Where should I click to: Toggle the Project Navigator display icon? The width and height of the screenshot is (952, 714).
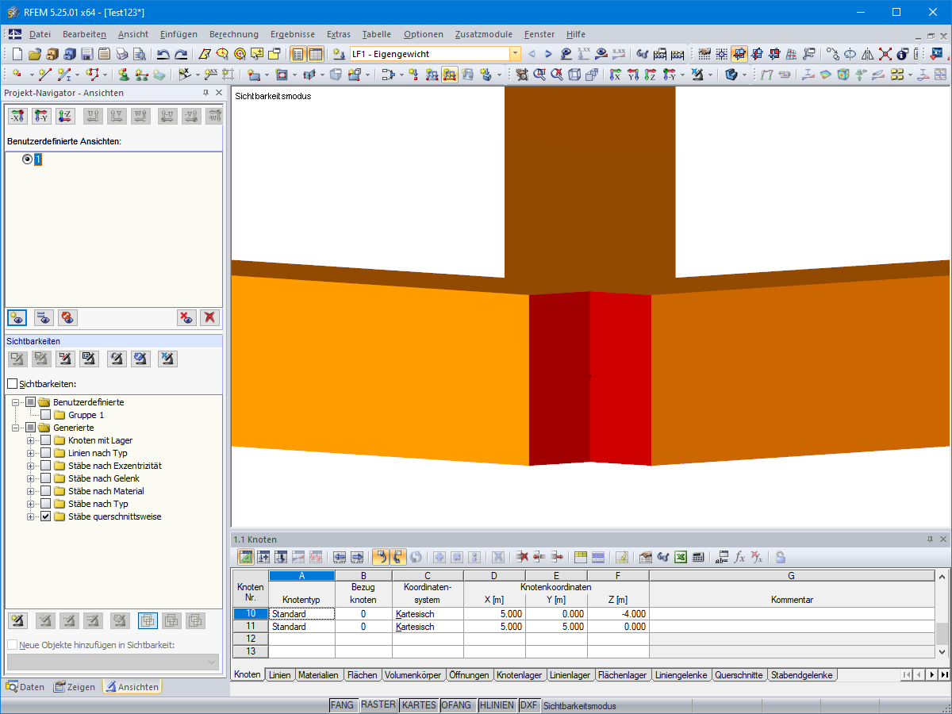[298, 54]
